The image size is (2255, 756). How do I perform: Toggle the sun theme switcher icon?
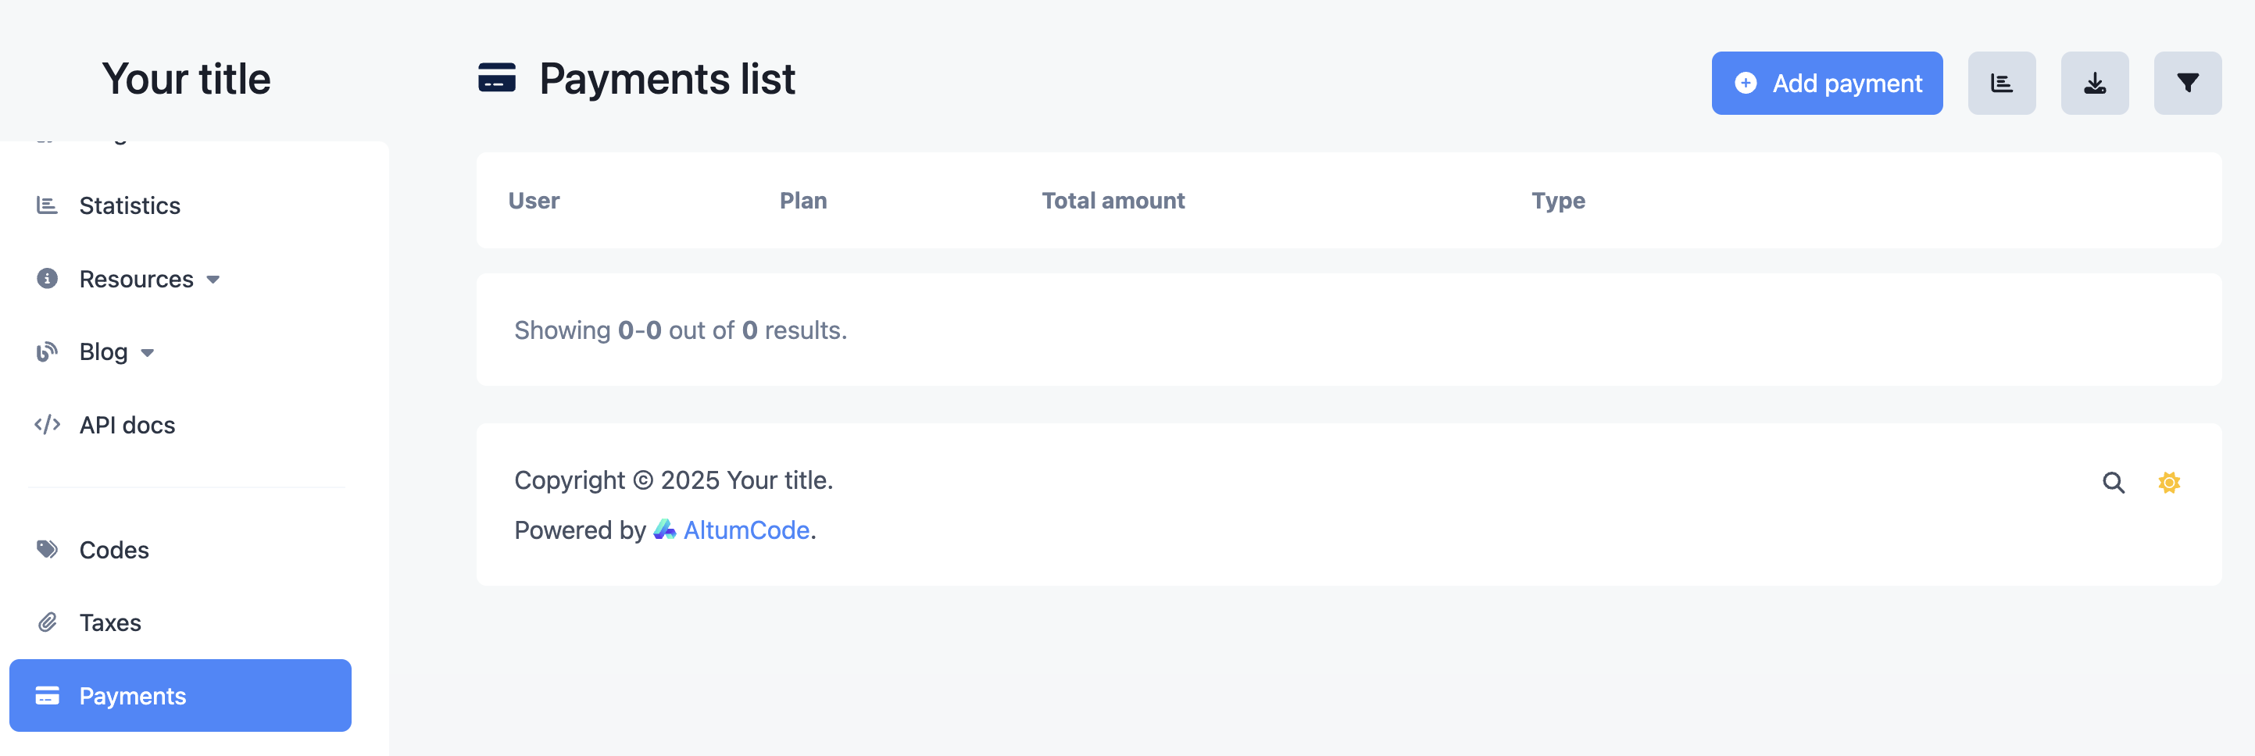(2168, 482)
